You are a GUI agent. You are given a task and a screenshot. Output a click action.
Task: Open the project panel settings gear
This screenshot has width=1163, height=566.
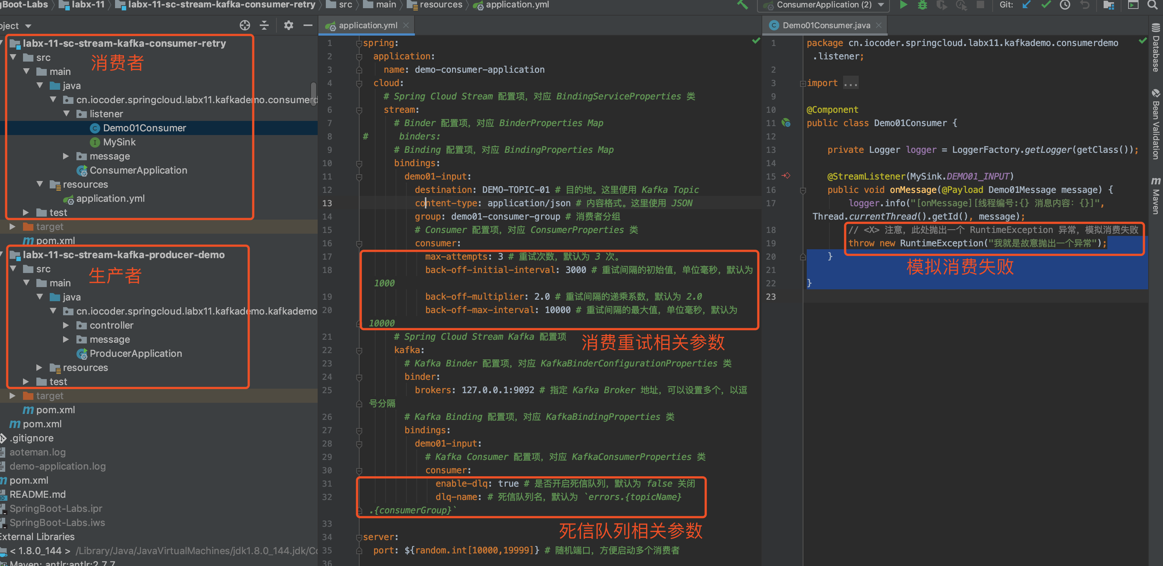click(x=288, y=25)
